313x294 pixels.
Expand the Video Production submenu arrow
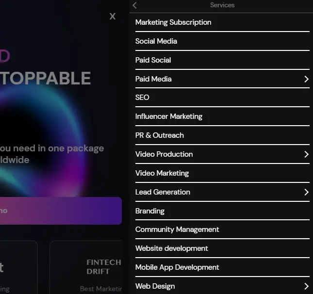(306, 154)
